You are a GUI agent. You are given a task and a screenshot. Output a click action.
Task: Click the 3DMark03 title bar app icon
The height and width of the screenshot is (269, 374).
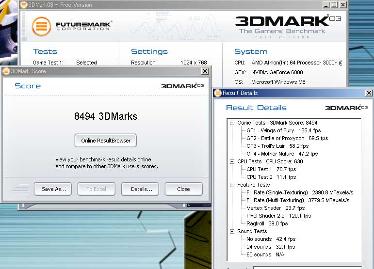[24, 5]
